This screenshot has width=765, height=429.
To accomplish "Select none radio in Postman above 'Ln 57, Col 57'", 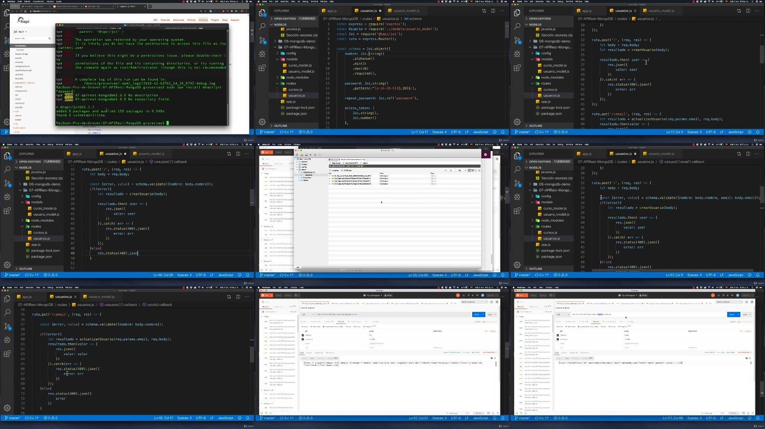I will [303, 326].
